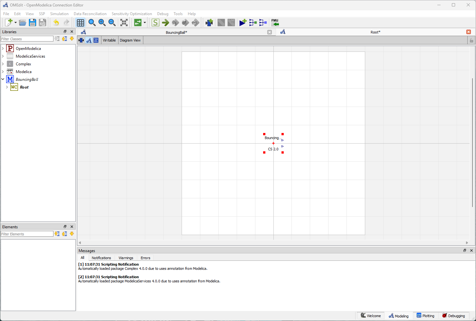Click the fit-to-view toolbar icon

click(124, 23)
